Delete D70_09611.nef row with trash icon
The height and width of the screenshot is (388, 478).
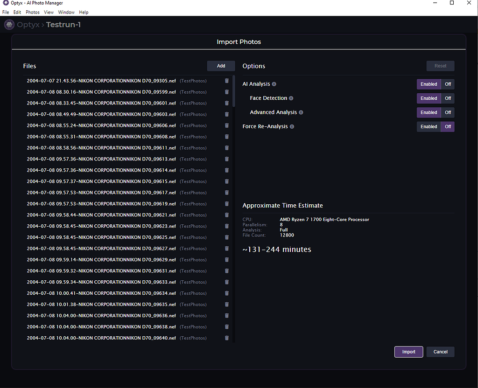pyautogui.click(x=226, y=148)
